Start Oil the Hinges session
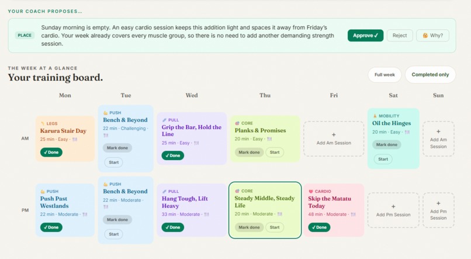Viewport: 471px width, 259px height. [x=383, y=159]
